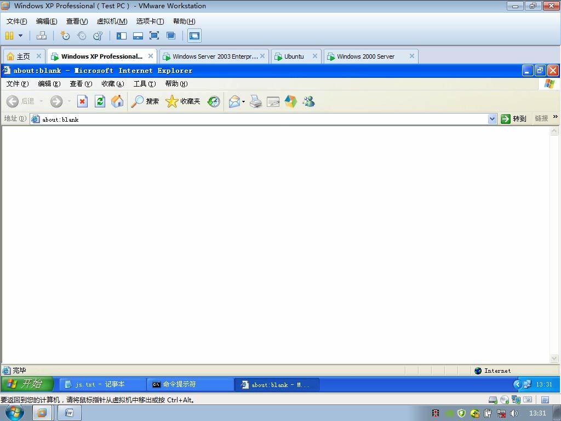This screenshot has height=421, width=561.
Task: Open VMware 文件(F) menu
Action: (17, 21)
